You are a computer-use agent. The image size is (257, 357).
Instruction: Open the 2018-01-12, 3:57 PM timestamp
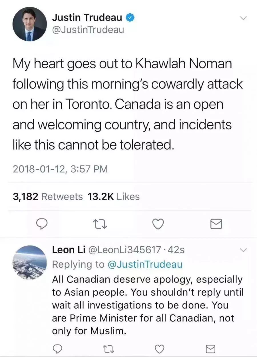[x=61, y=169]
